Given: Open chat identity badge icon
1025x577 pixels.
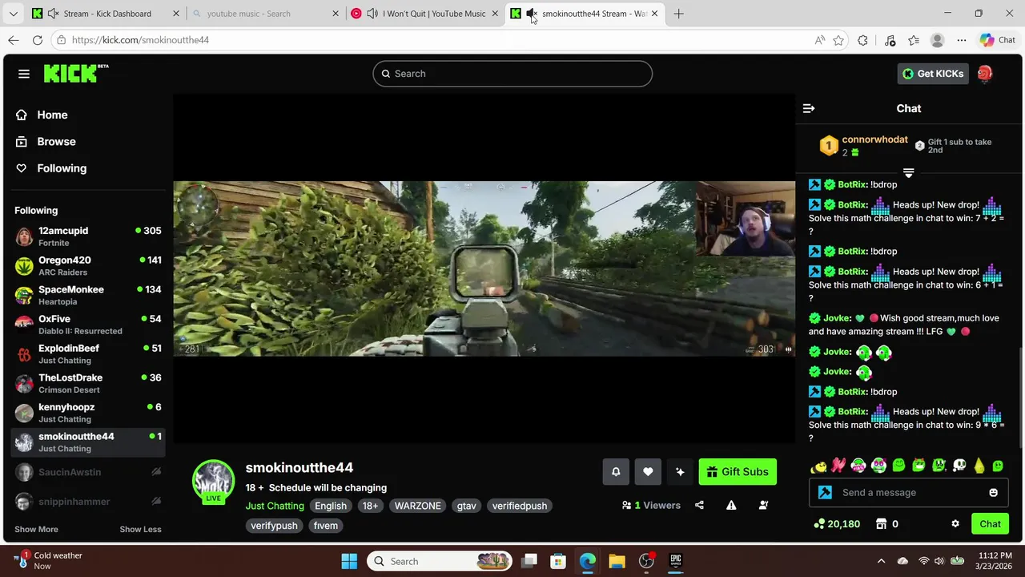Looking at the screenshot, I should click(x=825, y=493).
